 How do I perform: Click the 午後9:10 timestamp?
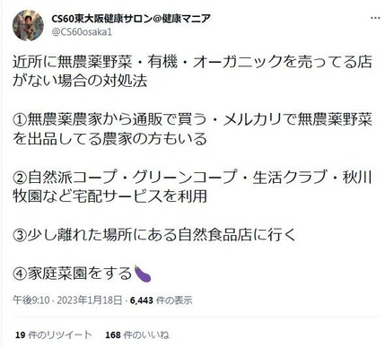tap(31, 300)
